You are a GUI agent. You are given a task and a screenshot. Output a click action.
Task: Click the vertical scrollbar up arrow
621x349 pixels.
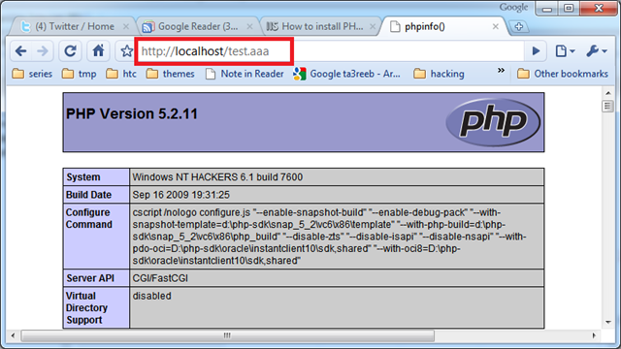pos(608,93)
